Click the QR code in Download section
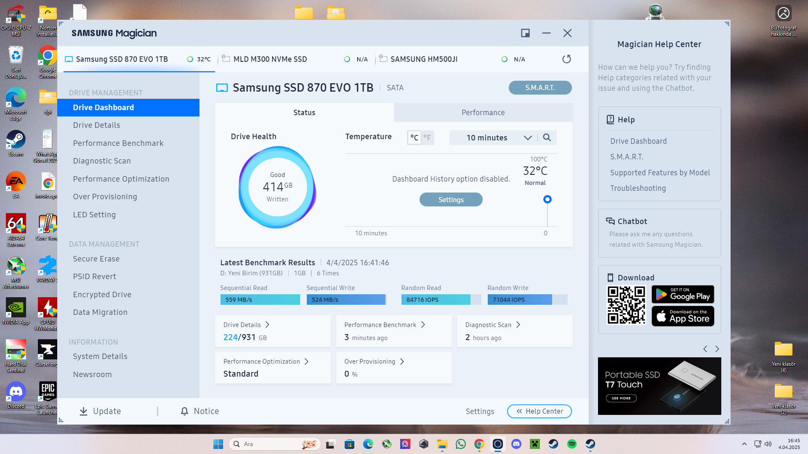 [626, 305]
